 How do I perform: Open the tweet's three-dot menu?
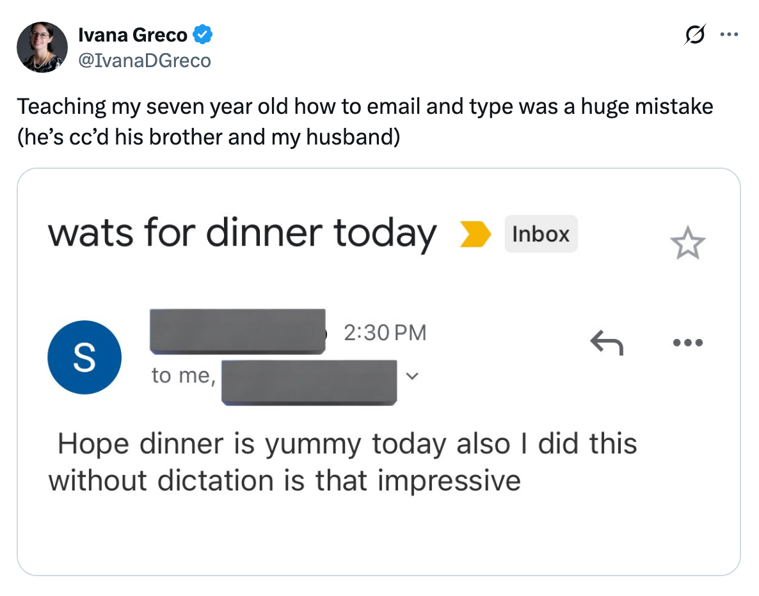click(730, 35)
